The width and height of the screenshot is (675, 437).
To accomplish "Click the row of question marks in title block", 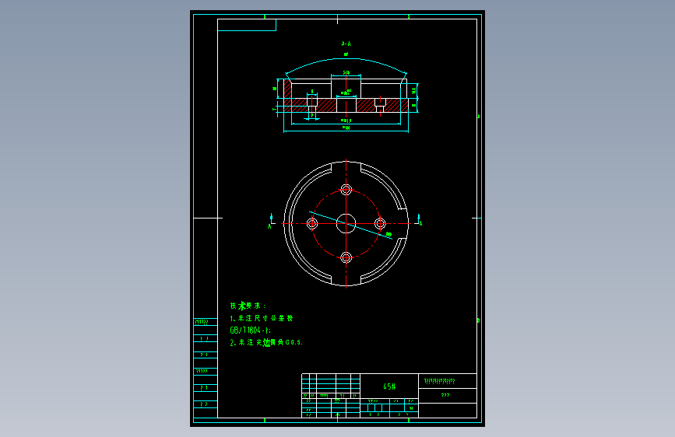I will (440, 381).
